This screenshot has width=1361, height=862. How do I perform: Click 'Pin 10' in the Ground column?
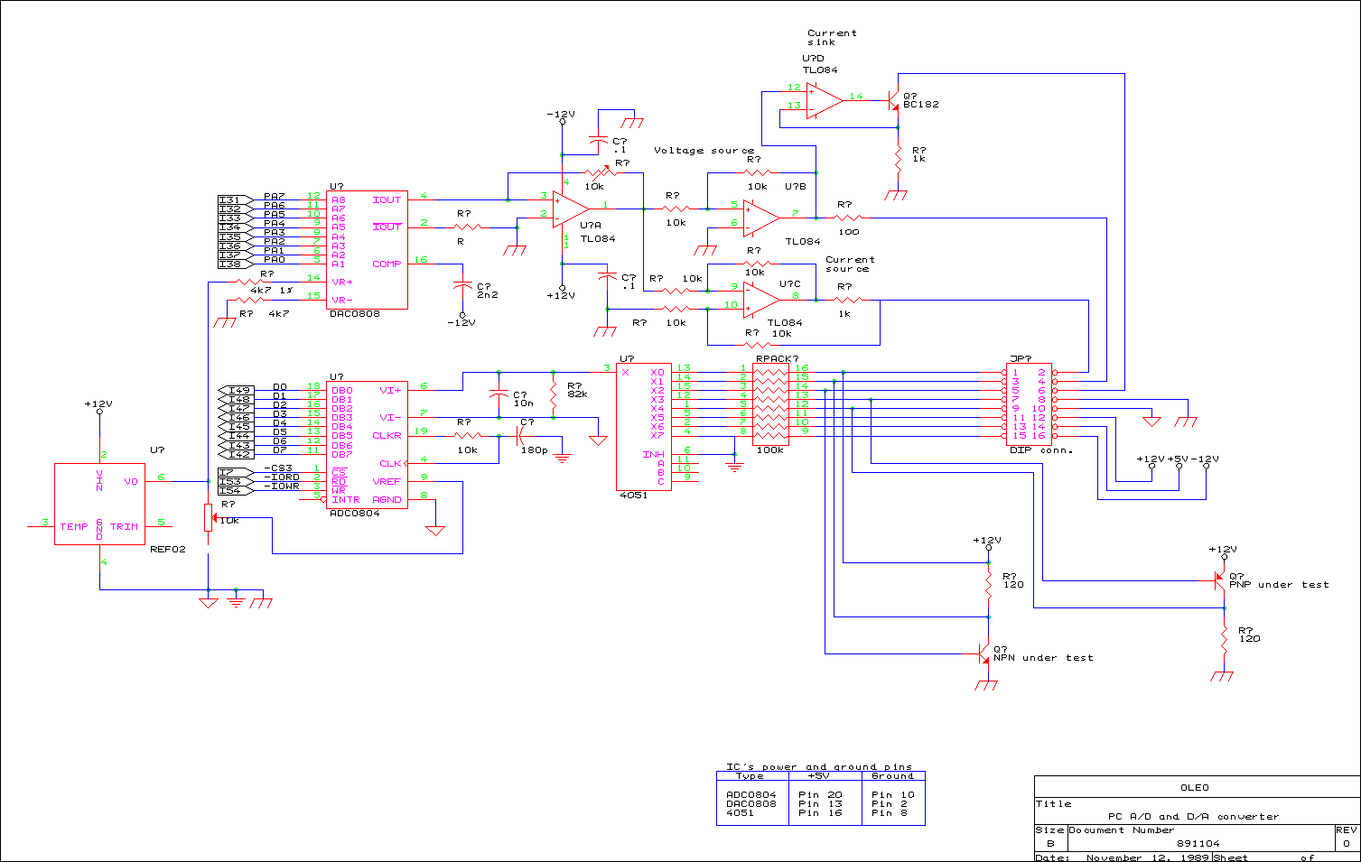coord(893,795)
